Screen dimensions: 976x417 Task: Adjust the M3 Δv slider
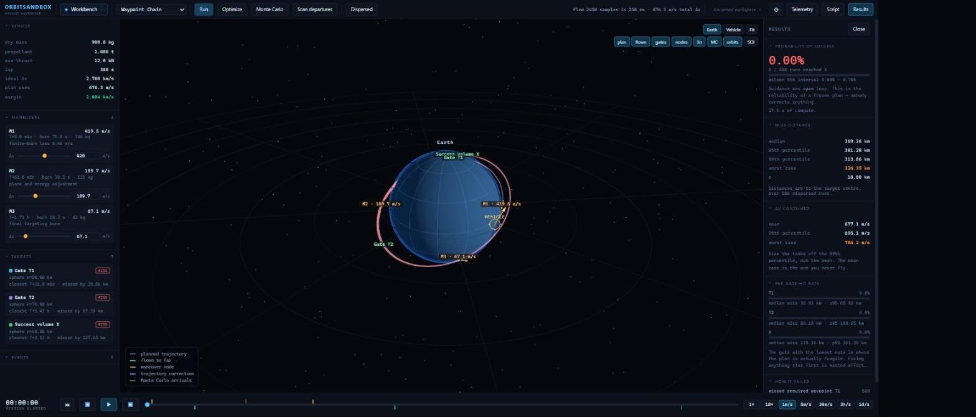[44, 237]
